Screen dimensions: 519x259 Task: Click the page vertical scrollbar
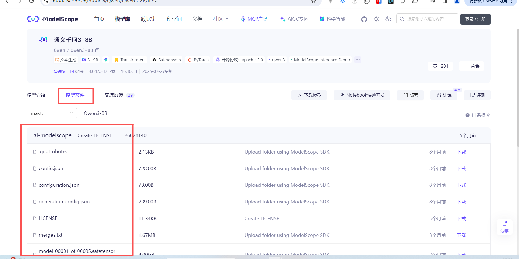tap(518, 88)
